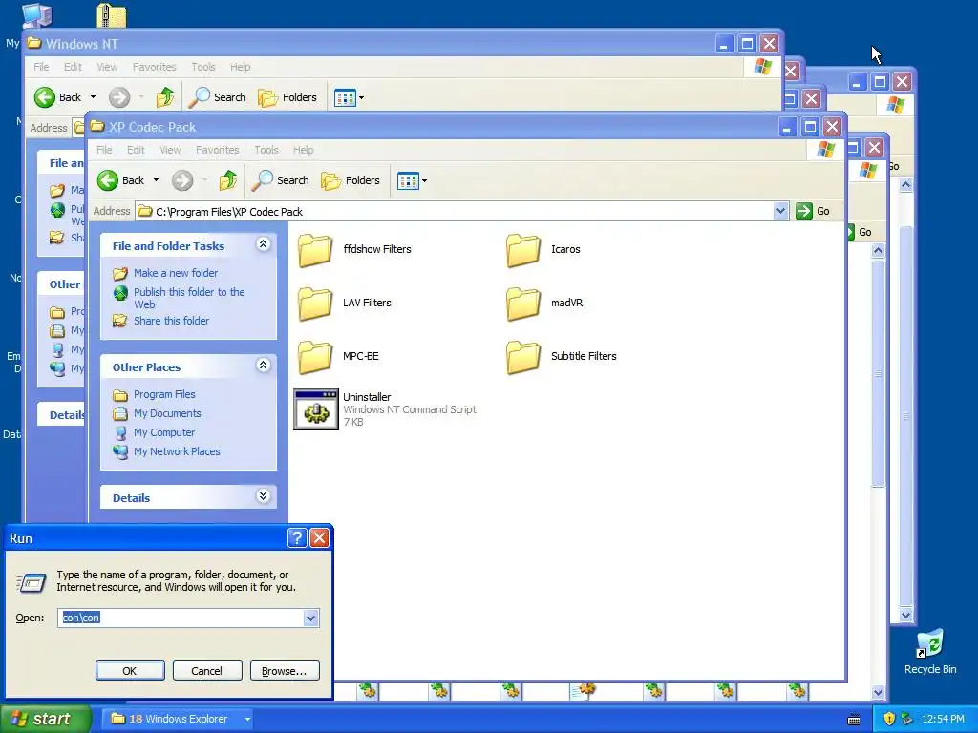Click the taskbar clock showing 12:54 PM
Viewport: 978px width, 733px height.
pyautogui.click(x=943, y=719)
